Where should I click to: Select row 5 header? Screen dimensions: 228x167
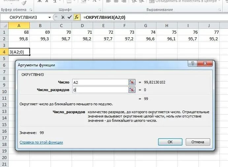click(x=4, y=59)
